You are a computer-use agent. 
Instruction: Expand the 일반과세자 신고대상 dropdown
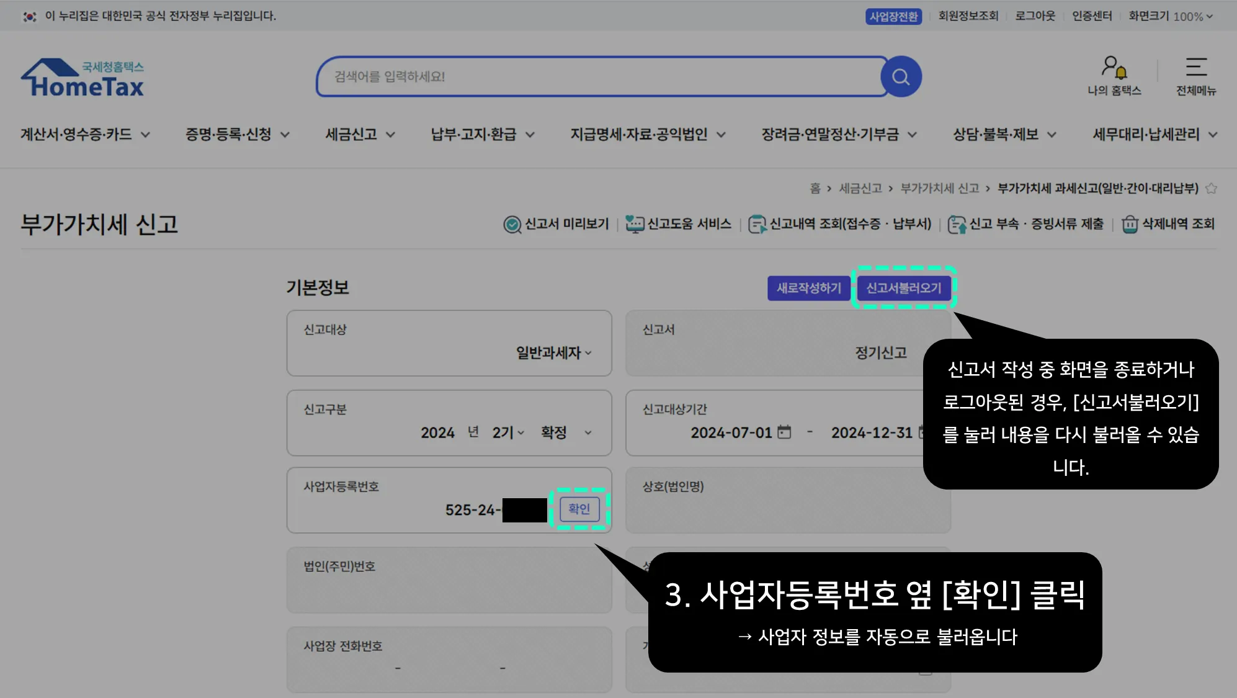[553, 353]
